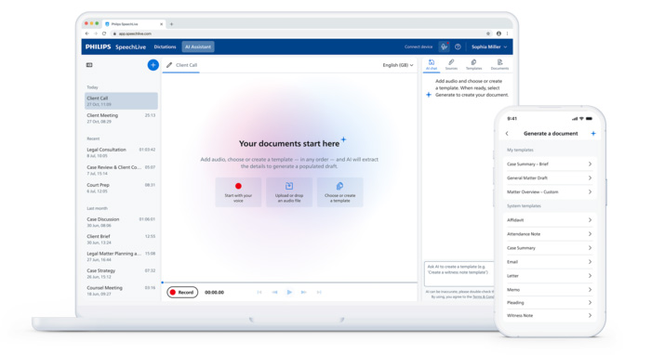Click the browser profile icon
Screen dimensions: 651x355
click(498, 33)
